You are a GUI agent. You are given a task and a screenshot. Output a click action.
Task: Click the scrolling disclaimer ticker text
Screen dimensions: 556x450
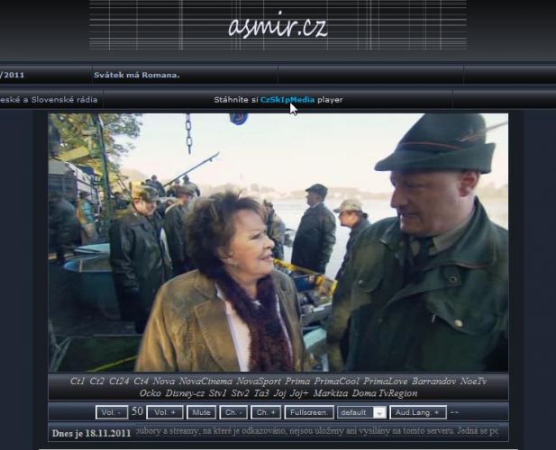(316, 431)
